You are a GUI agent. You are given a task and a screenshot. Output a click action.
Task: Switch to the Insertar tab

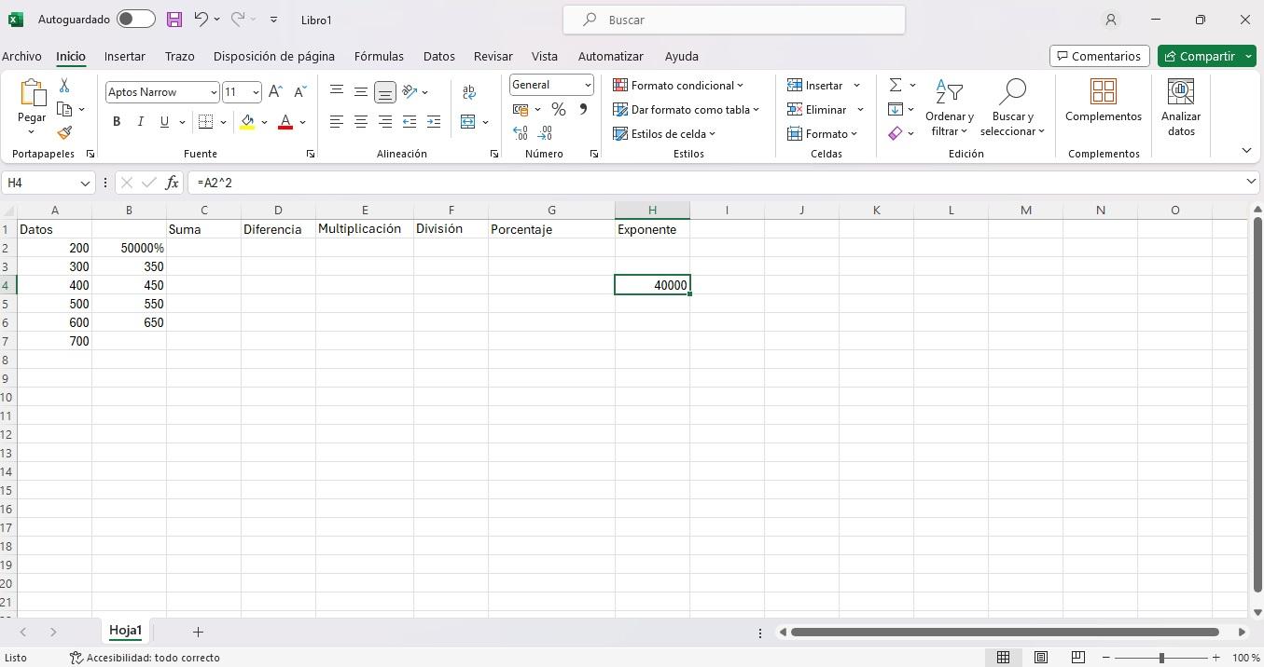tap(124, 56)
